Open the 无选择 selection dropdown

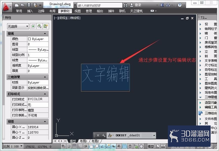pyautogui.click(x=18, y=26)
